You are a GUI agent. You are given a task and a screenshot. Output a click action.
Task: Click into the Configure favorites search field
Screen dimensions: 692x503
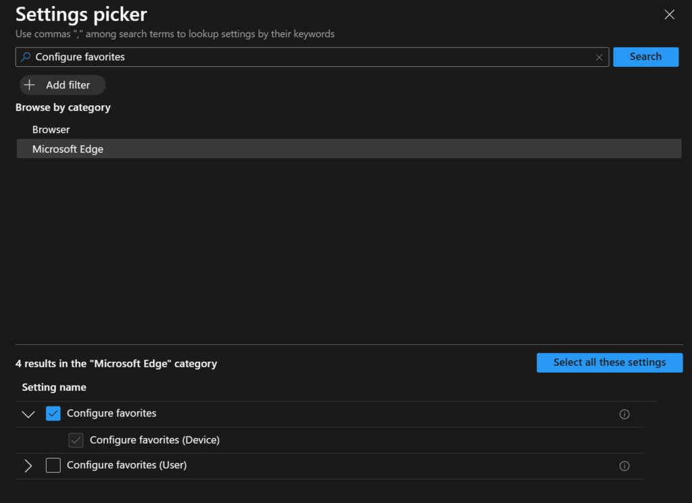pyautogui.click(x=312, y=57)
